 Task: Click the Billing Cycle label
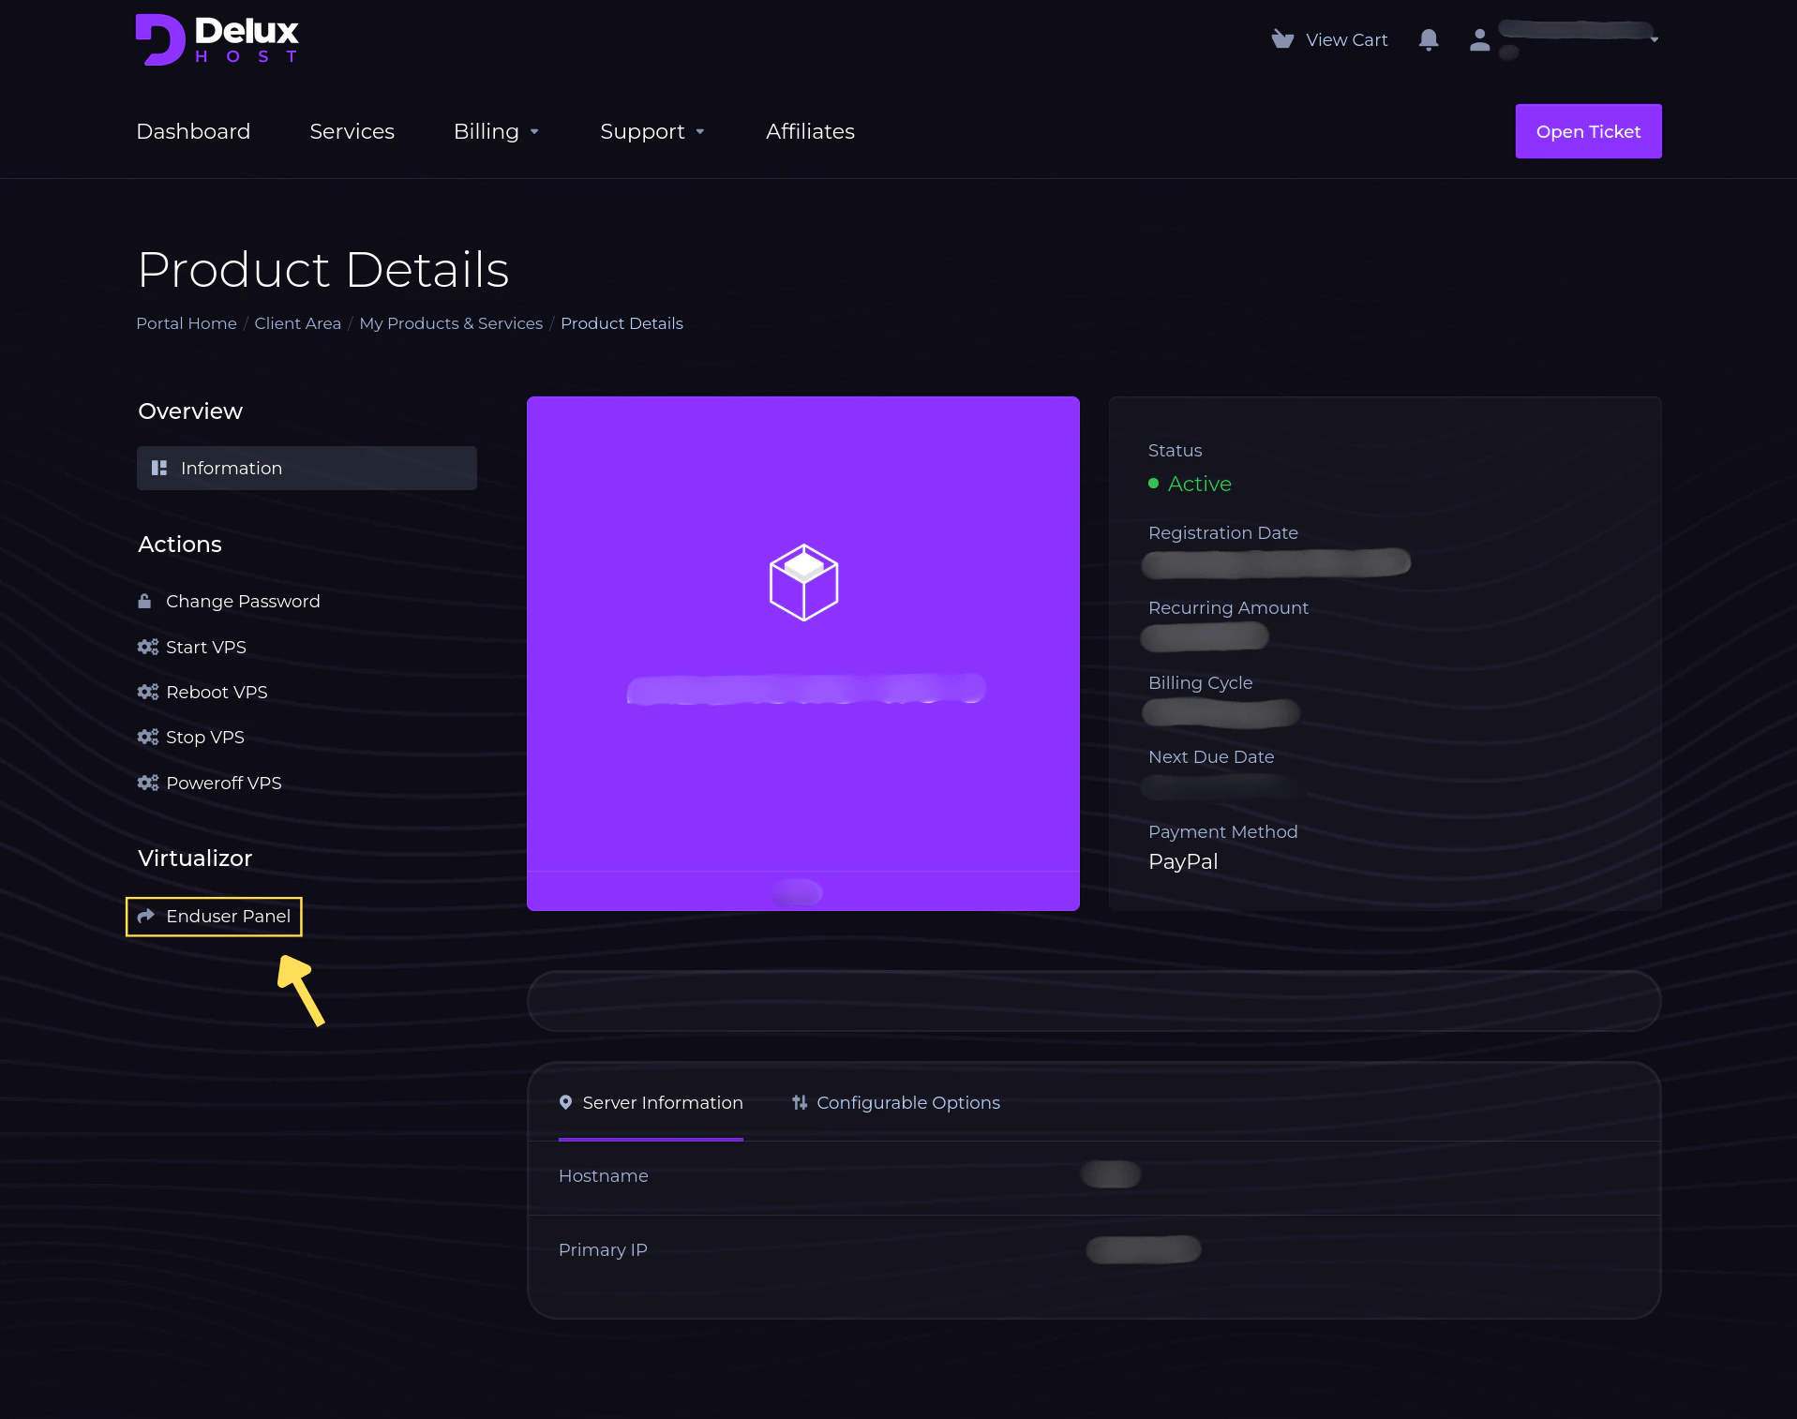(x=1200, y=682)
